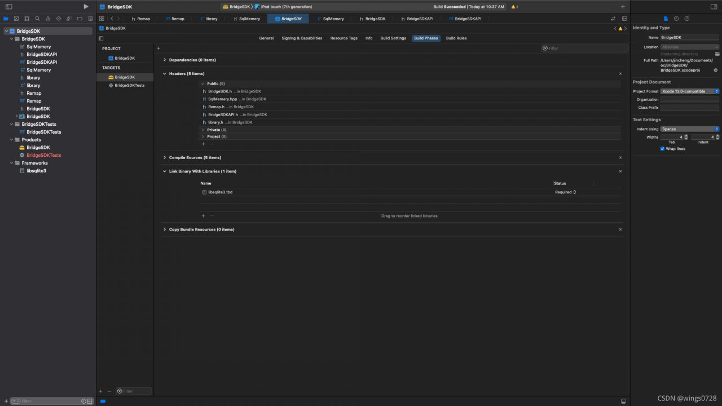Reveal the project full path in Finder arrow

[x=716, y=70]
